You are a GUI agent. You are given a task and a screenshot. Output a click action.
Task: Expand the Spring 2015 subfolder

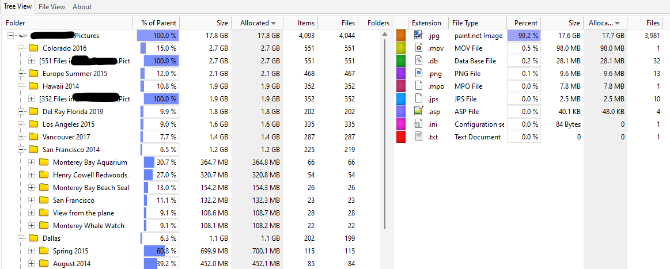point(31,251)
